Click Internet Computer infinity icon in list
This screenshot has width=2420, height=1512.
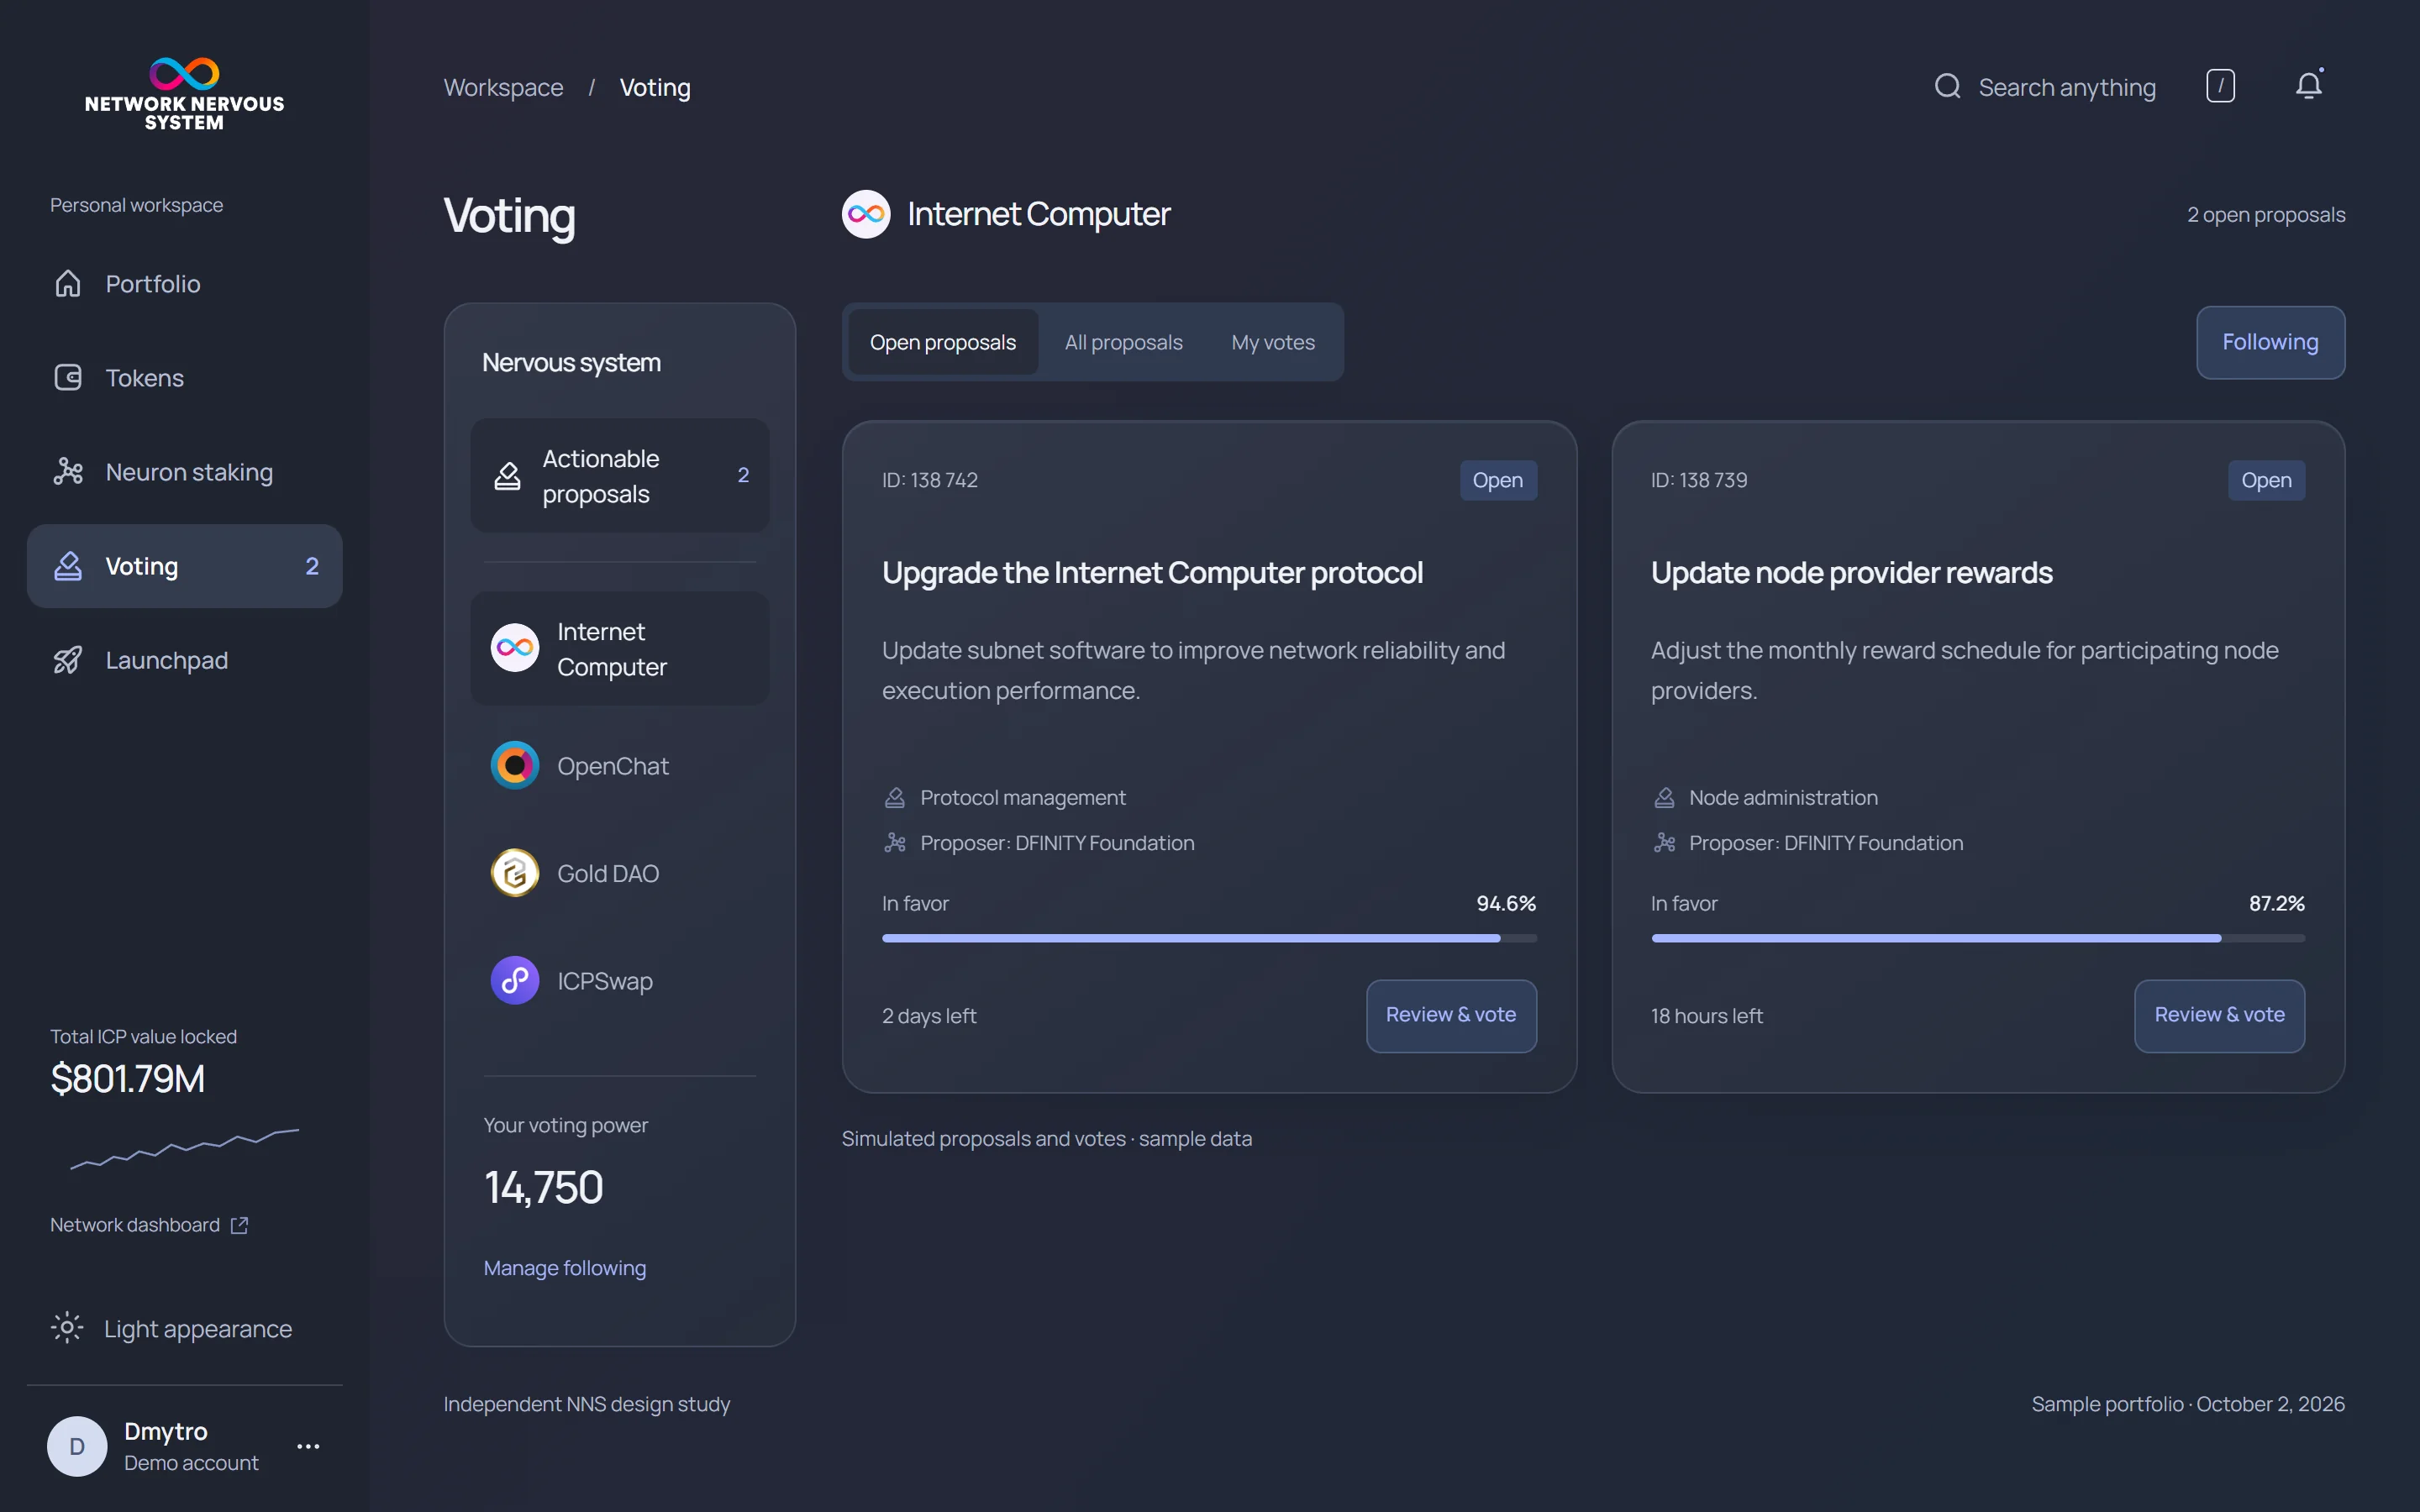515,648
